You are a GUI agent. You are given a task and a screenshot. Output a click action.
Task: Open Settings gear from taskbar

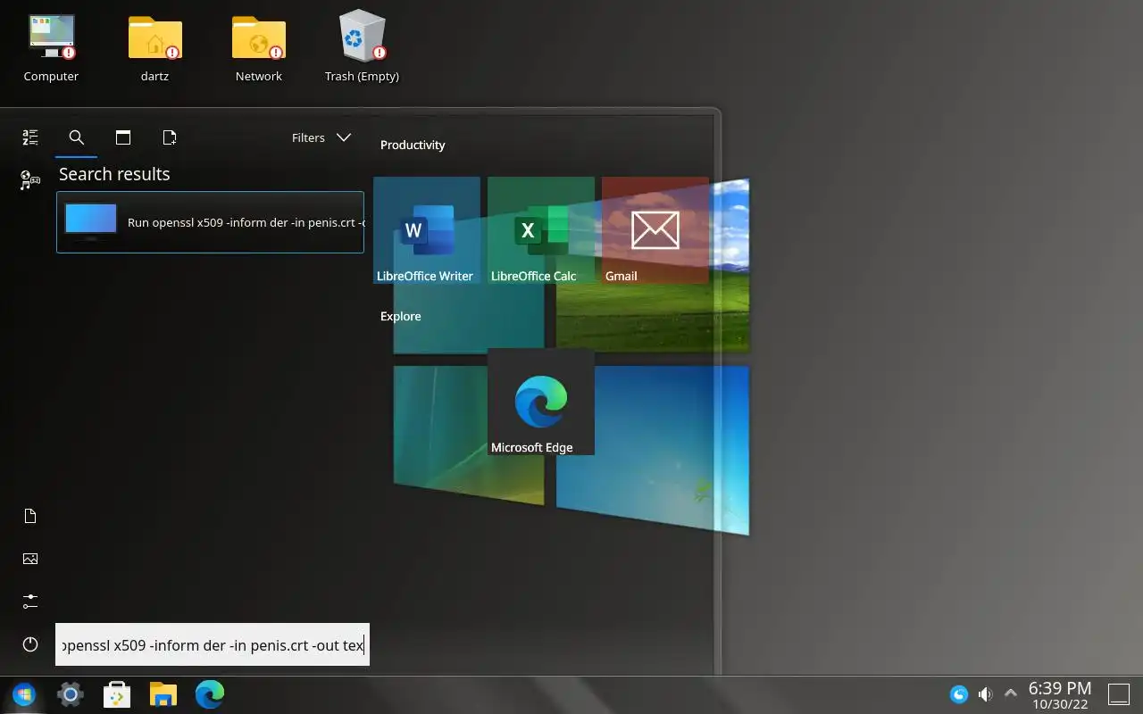click(x=71, y=694)
